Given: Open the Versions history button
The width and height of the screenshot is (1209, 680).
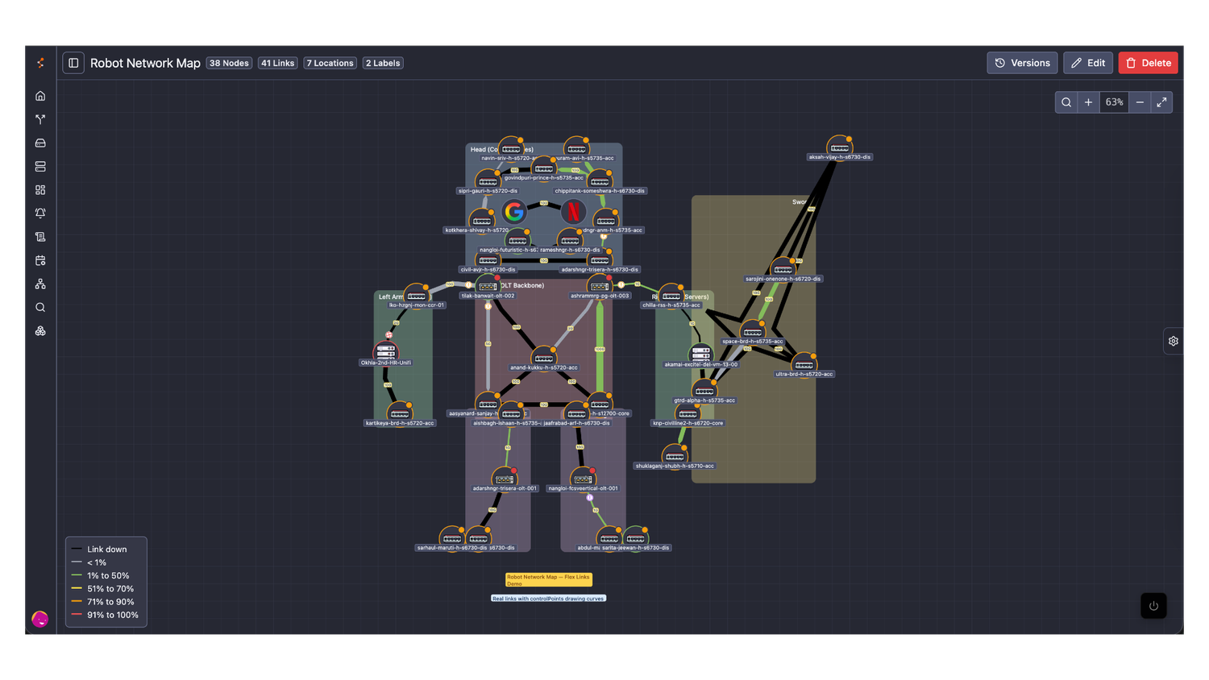Looking at the screenshot, I should 1022,63.
